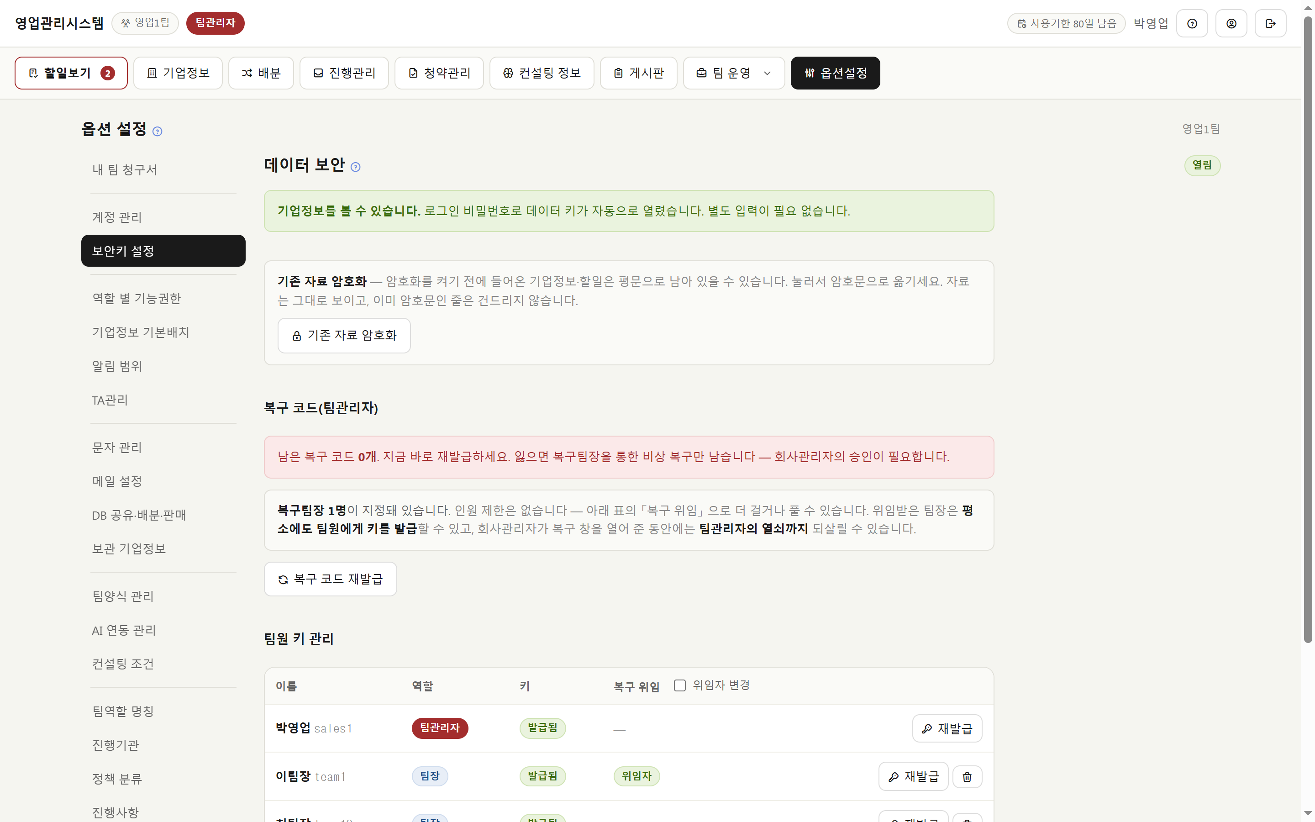Delete the key for 이팀장 using trash icon
Screen dimensions: 1315x822
click(967, 776)
